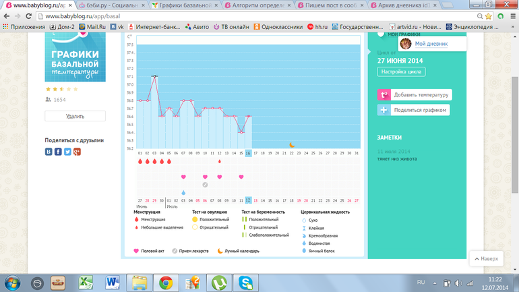Viewport: 519px width, 292px height.
Task: Click the pink add temperature icon
Action: 384,95
